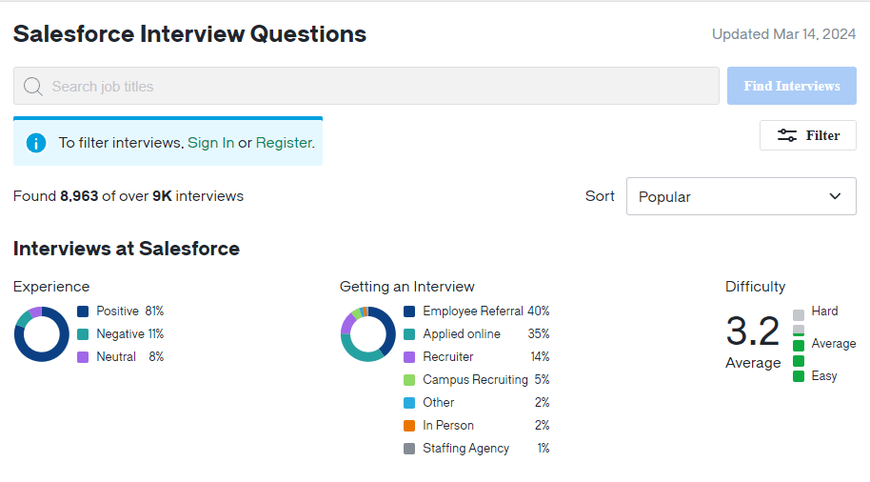Click the Sort dropdown chevron arrow

coord(835,196)
